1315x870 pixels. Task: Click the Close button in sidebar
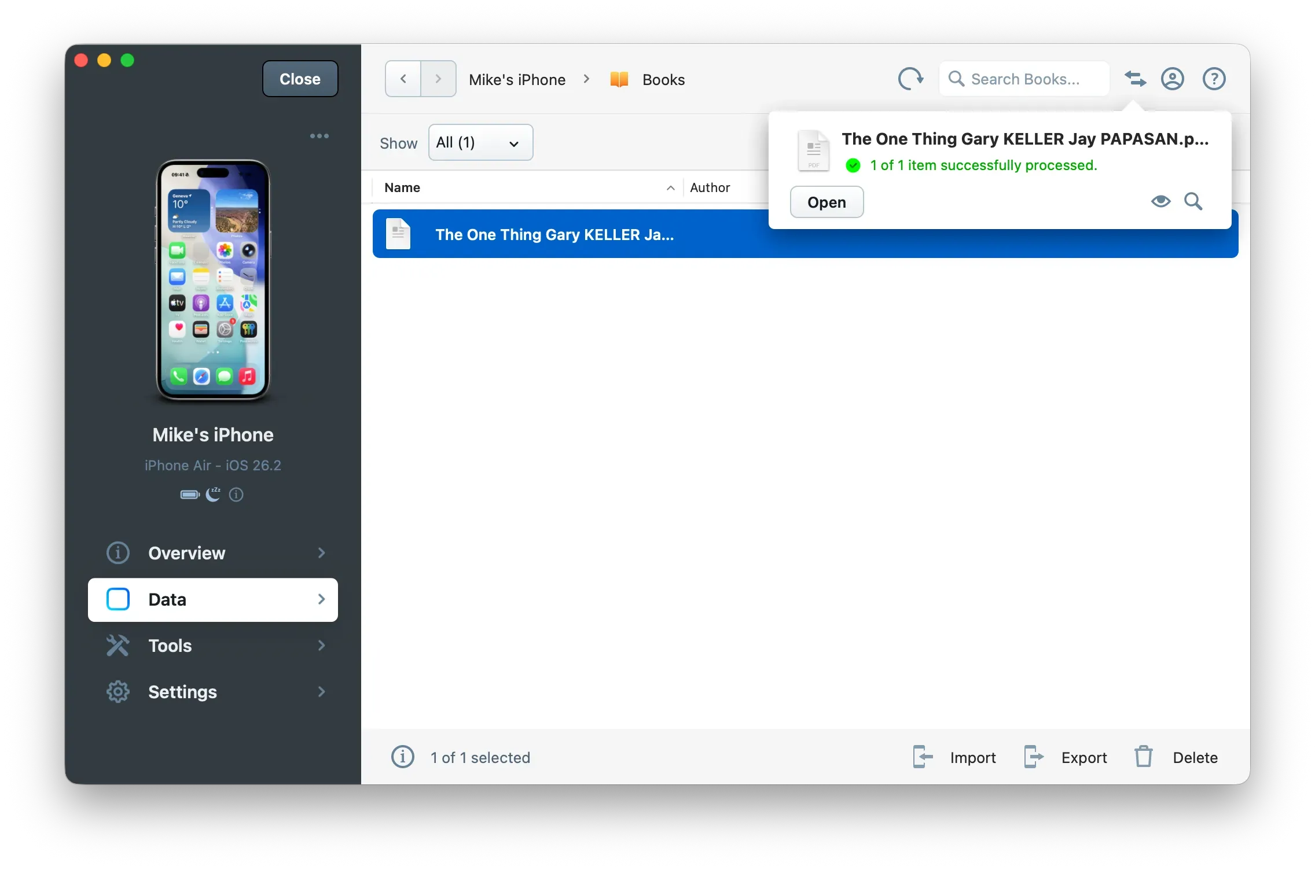point(300,79)
